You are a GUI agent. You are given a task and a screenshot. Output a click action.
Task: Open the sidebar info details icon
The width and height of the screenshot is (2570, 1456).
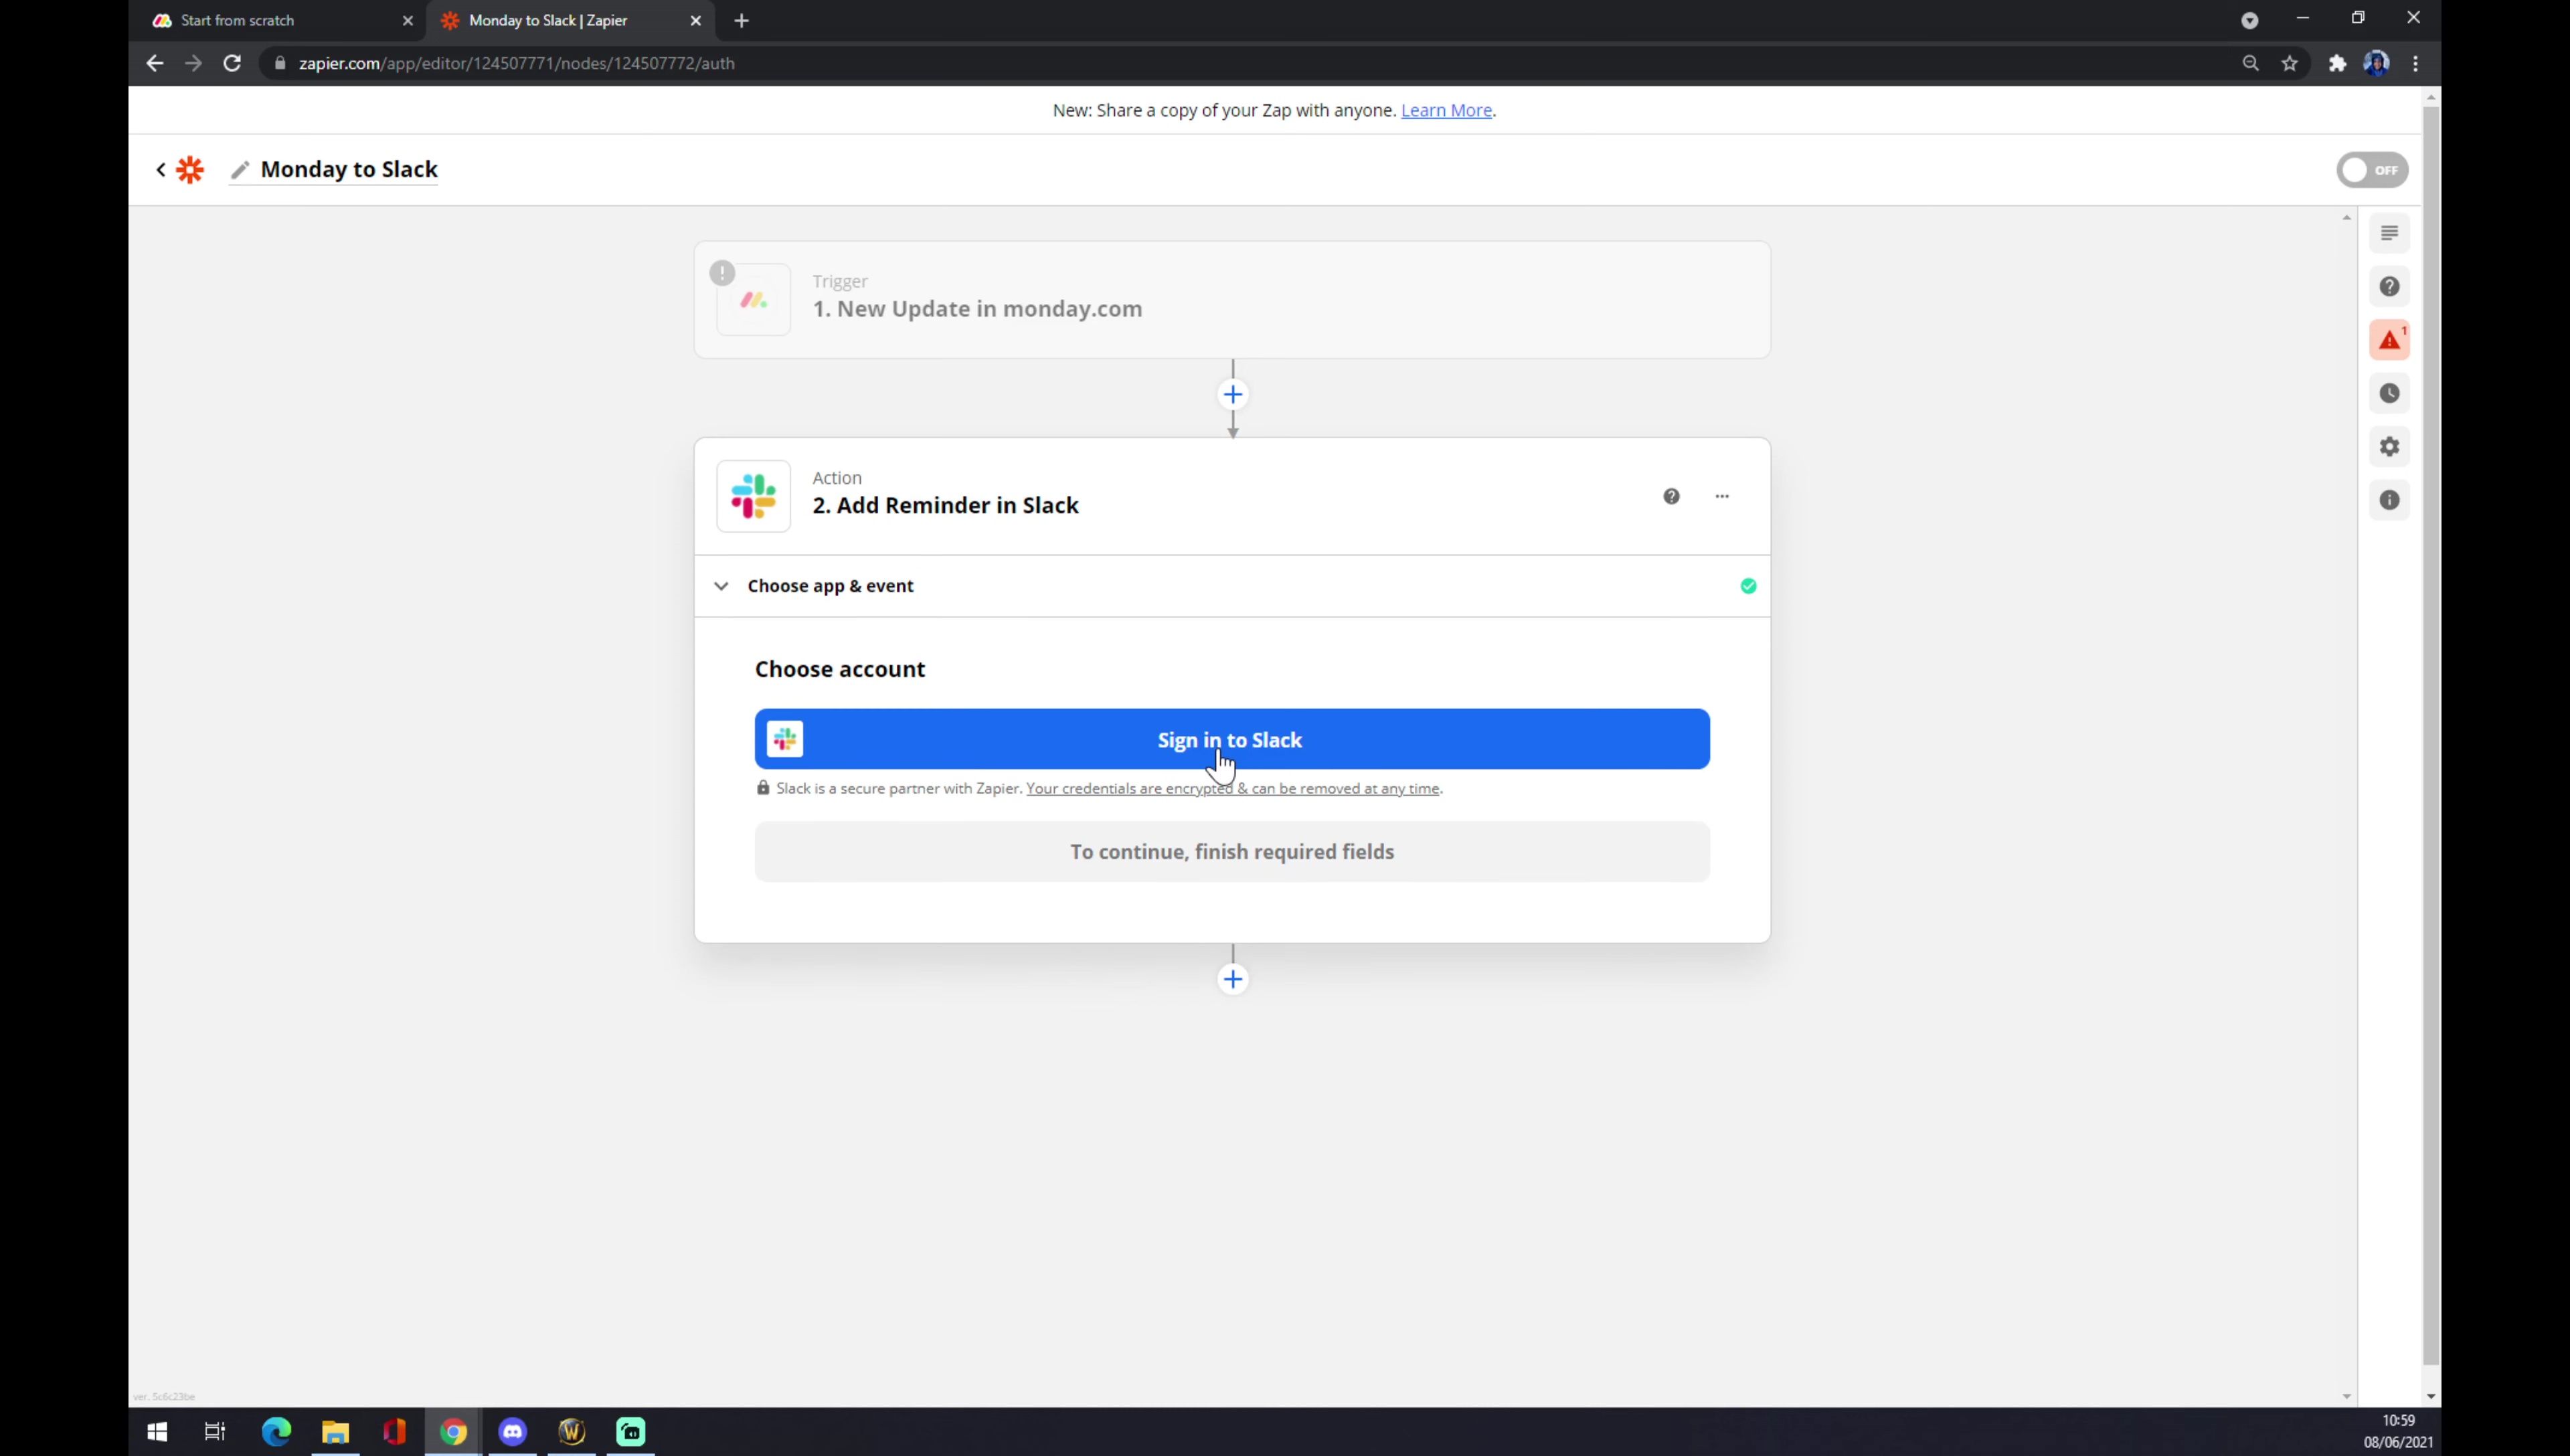[x=2389, y=500]
